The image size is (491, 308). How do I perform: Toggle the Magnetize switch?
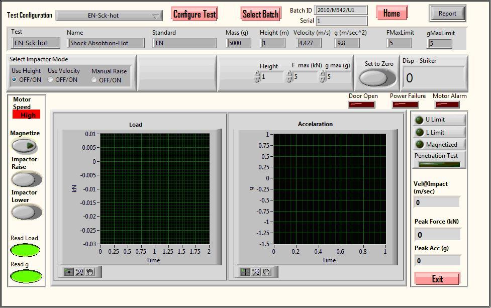tap(25, 146)
